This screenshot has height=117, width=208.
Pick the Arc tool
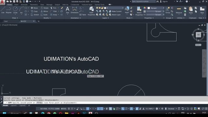[21, 10]
